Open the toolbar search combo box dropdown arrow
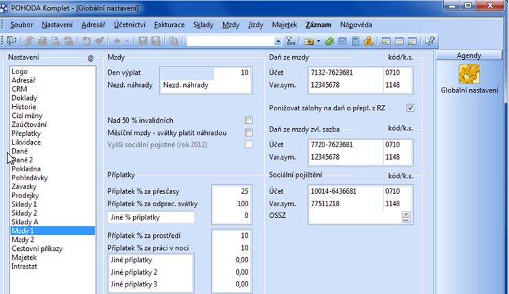The width and height of the screenshot is (509, 294). 278,42
